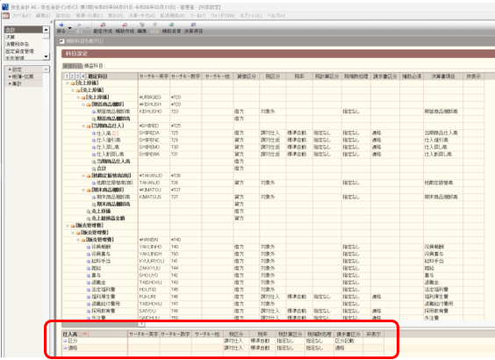Collapse the [売上原価] folder with key URIAGEG
495x360 pixels.
pos(78,97)
